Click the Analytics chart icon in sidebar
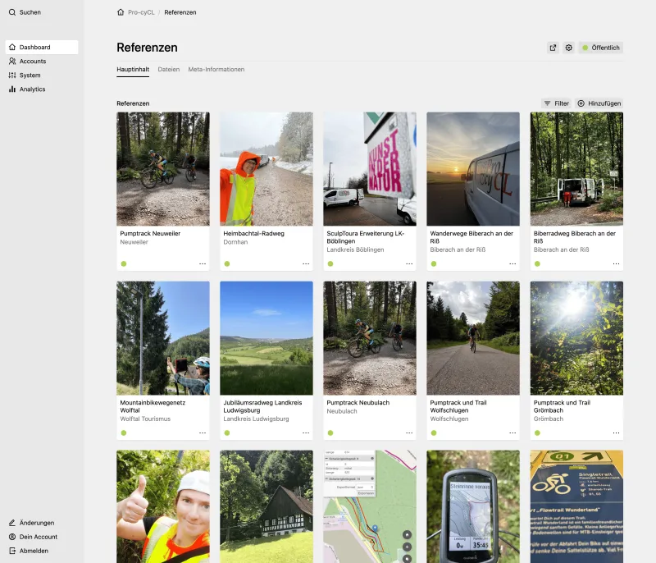 tap(12, 89)
